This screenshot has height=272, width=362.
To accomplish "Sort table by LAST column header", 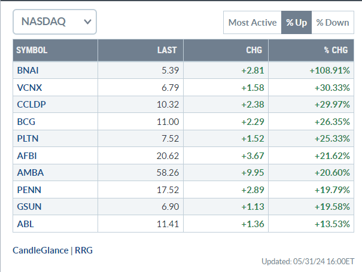I will (x=166, y=50).
